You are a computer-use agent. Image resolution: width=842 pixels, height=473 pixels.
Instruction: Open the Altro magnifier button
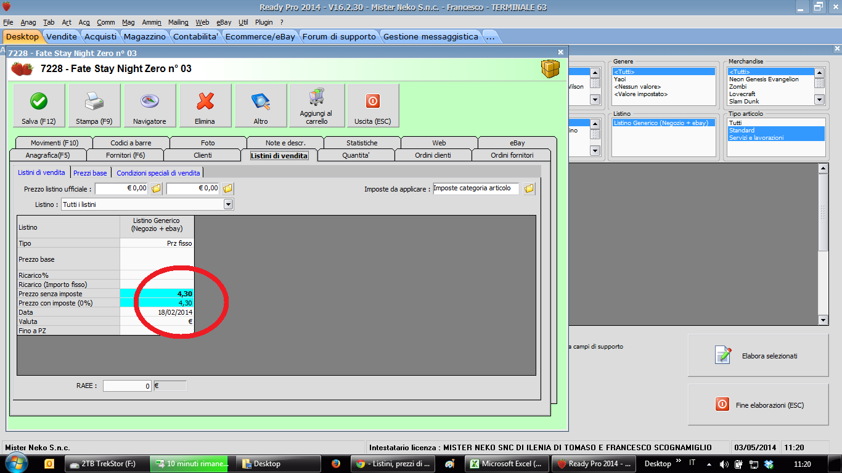point(261,106)
